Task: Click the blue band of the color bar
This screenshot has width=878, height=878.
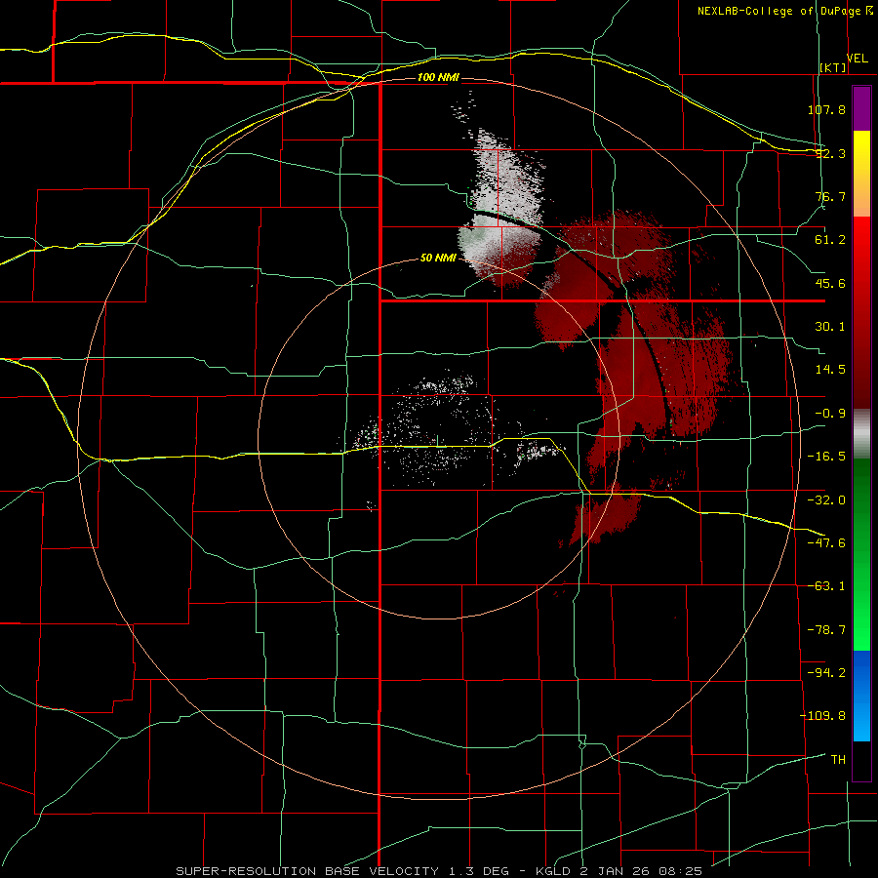Action: point(861,696)
